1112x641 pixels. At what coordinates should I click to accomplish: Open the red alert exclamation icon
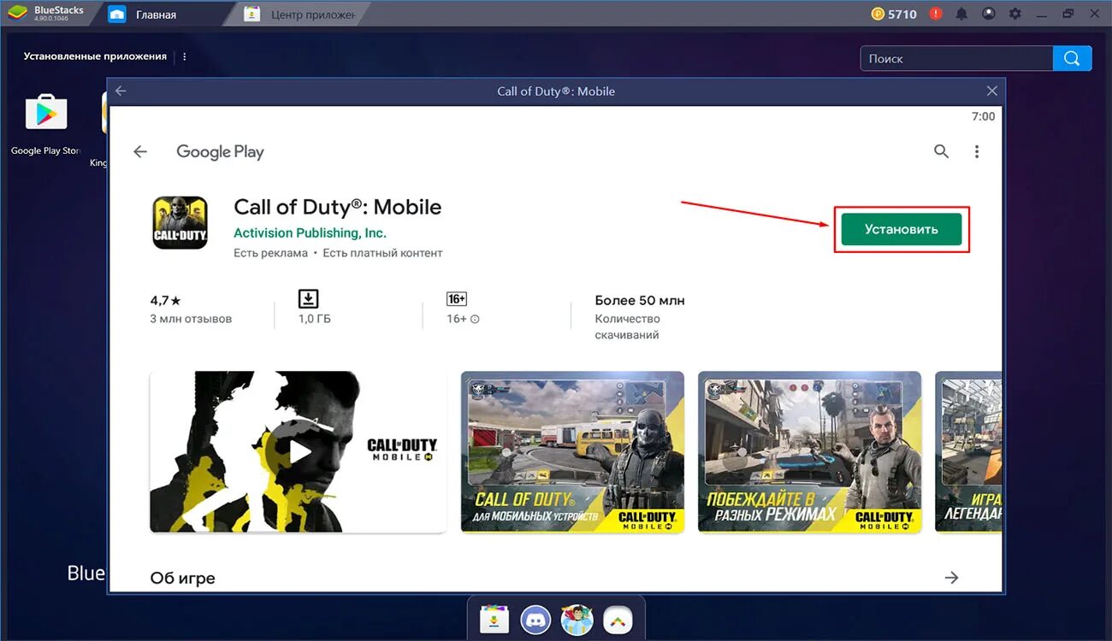936,14
